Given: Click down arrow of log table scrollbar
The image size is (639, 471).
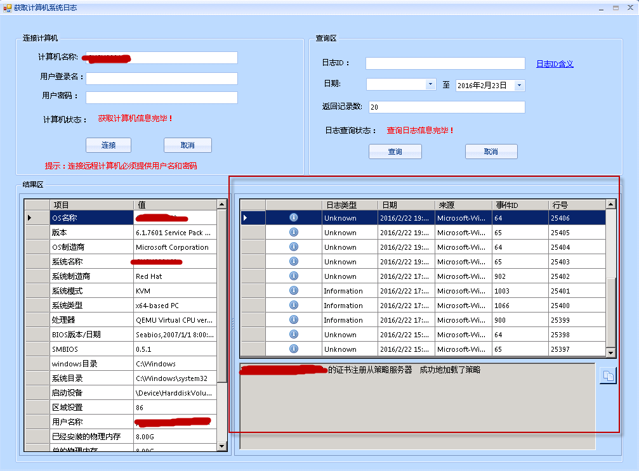Looking at the screenshot, I should 611,353.
